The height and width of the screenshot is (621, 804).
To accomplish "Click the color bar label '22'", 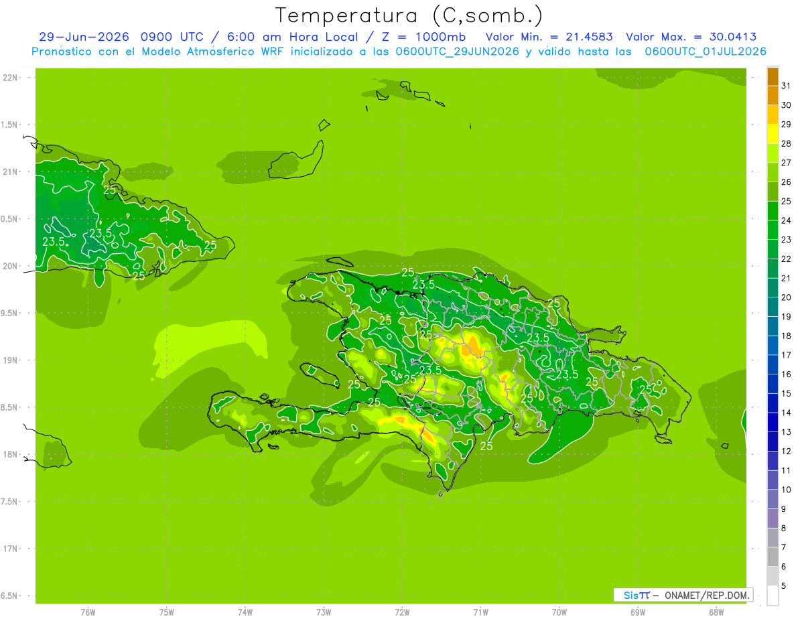I will coord(786,259).
